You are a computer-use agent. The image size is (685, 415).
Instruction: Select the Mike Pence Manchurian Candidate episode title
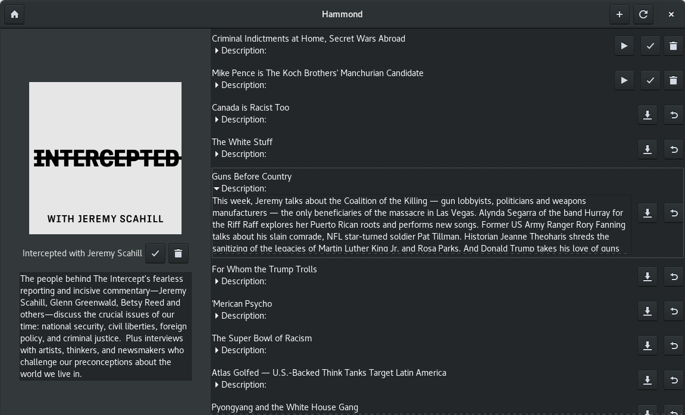pyautogui.click(x=317, y=73)
